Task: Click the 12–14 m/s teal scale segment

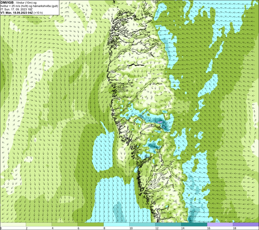Action: pyautogui.click(x=168, y=225)
